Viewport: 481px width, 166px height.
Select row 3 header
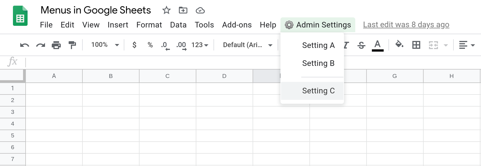(13, 112)
